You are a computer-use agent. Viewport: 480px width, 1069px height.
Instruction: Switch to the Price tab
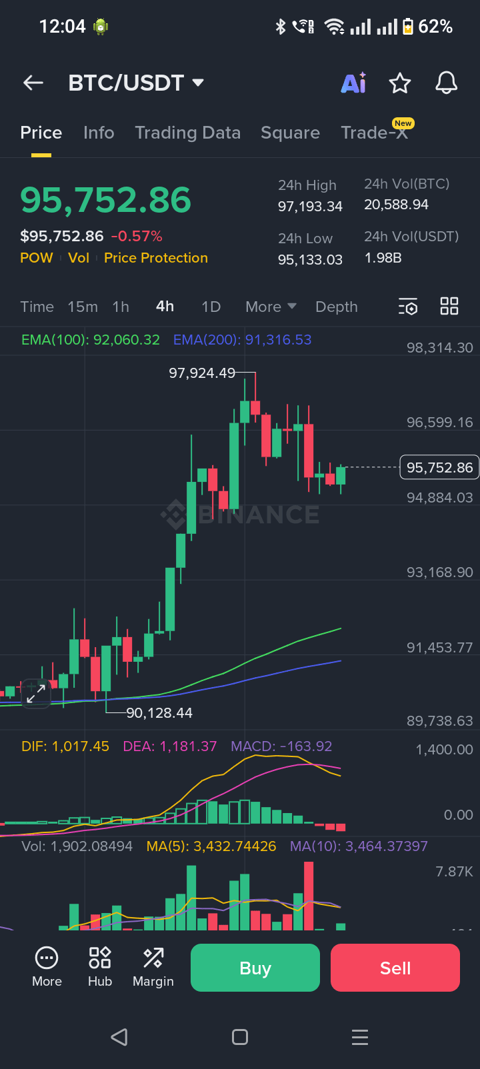[41, 133]
